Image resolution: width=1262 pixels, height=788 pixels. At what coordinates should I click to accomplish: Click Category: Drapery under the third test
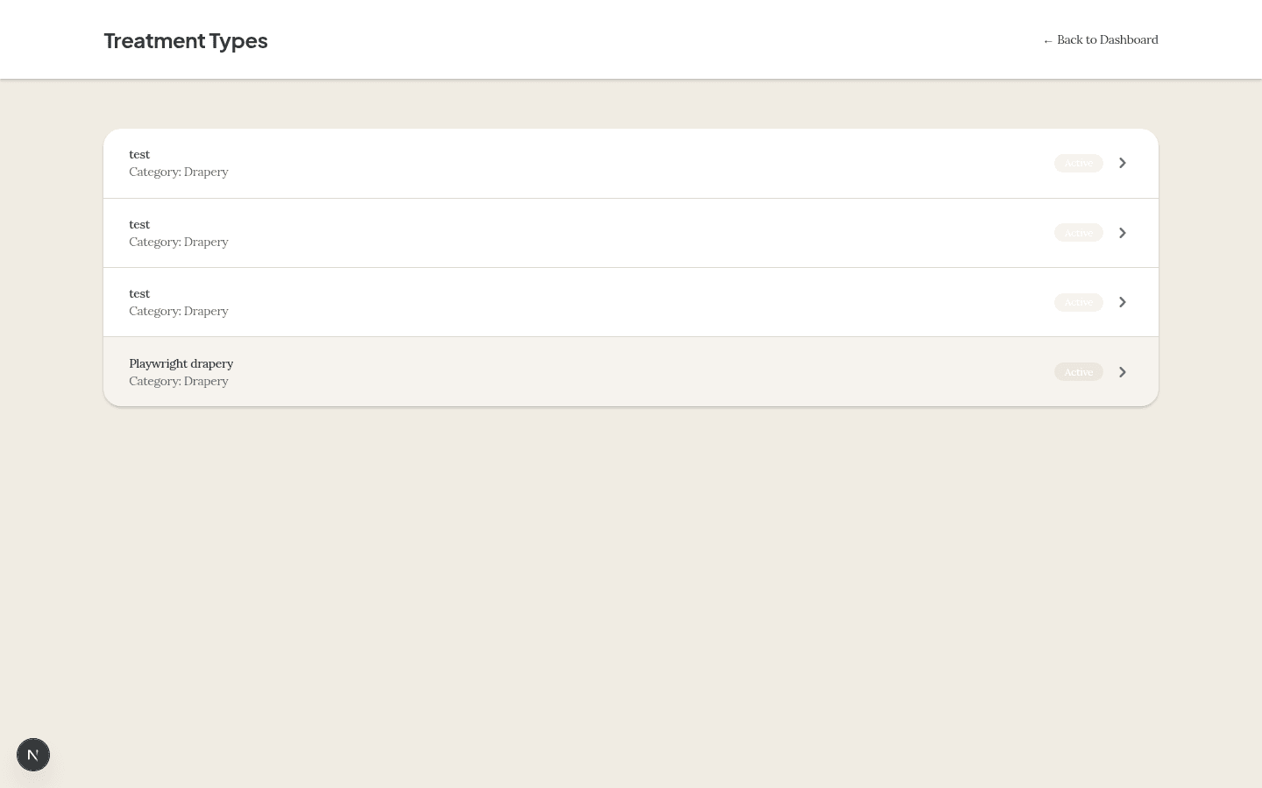click(179, 312)
